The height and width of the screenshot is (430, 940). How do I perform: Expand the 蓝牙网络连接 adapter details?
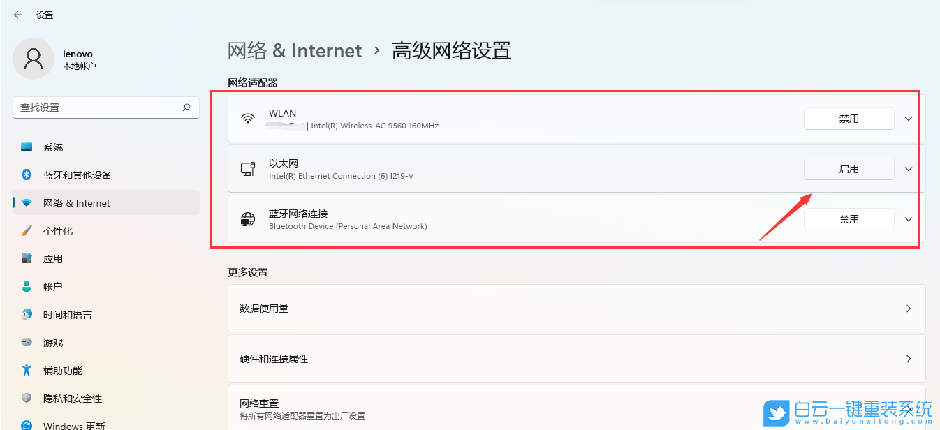pyautogui.click(x=908, y=218)
